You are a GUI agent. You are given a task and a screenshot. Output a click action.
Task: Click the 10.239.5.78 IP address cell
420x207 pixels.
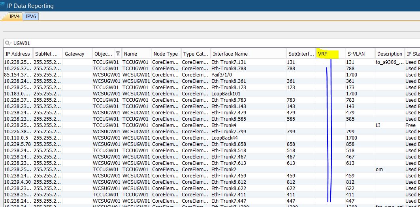point(17,144)
